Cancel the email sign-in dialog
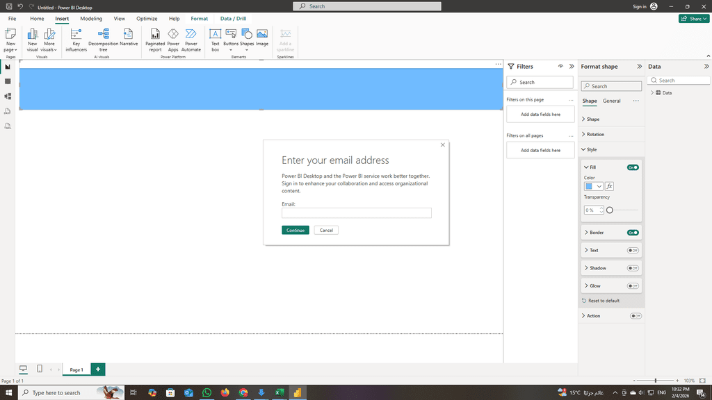The height and width of the screenshot is (400, 712). [x=326, y=230]
